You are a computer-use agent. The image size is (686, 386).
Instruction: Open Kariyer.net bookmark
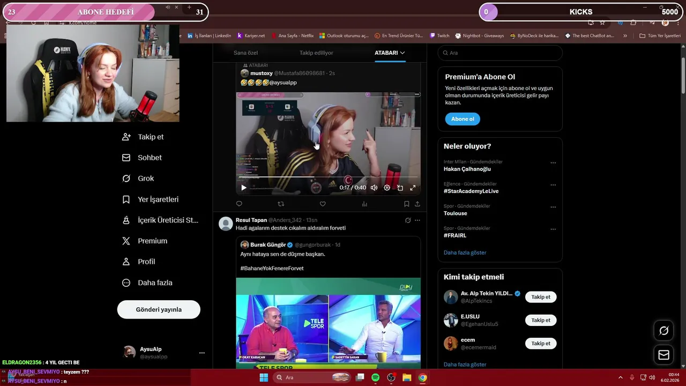pos(251,36)
